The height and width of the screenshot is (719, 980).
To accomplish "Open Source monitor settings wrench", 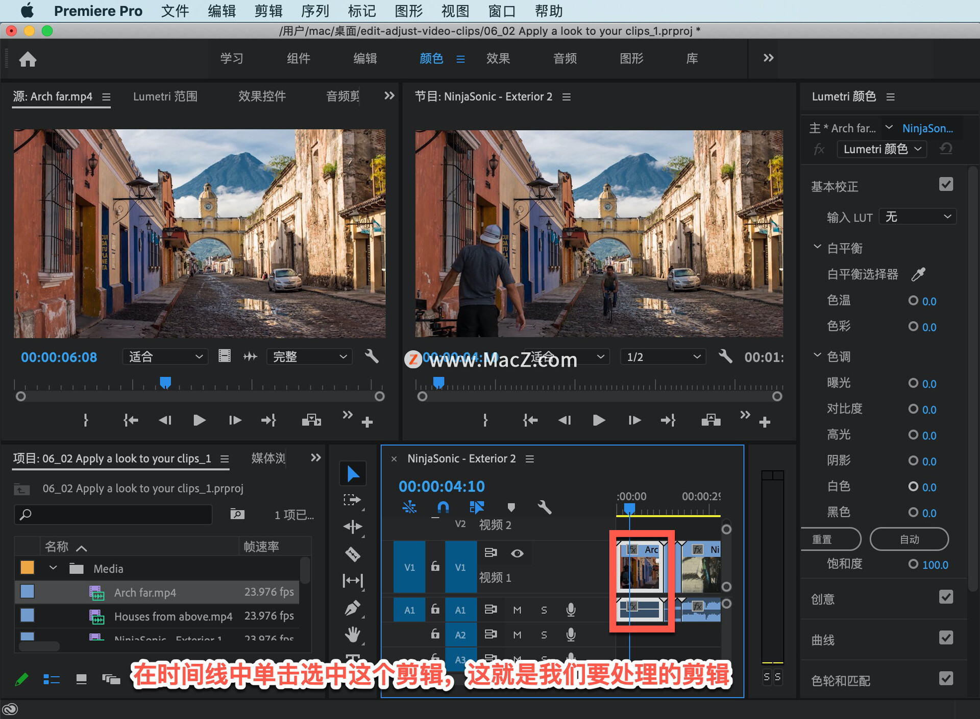I will (372, 356).
